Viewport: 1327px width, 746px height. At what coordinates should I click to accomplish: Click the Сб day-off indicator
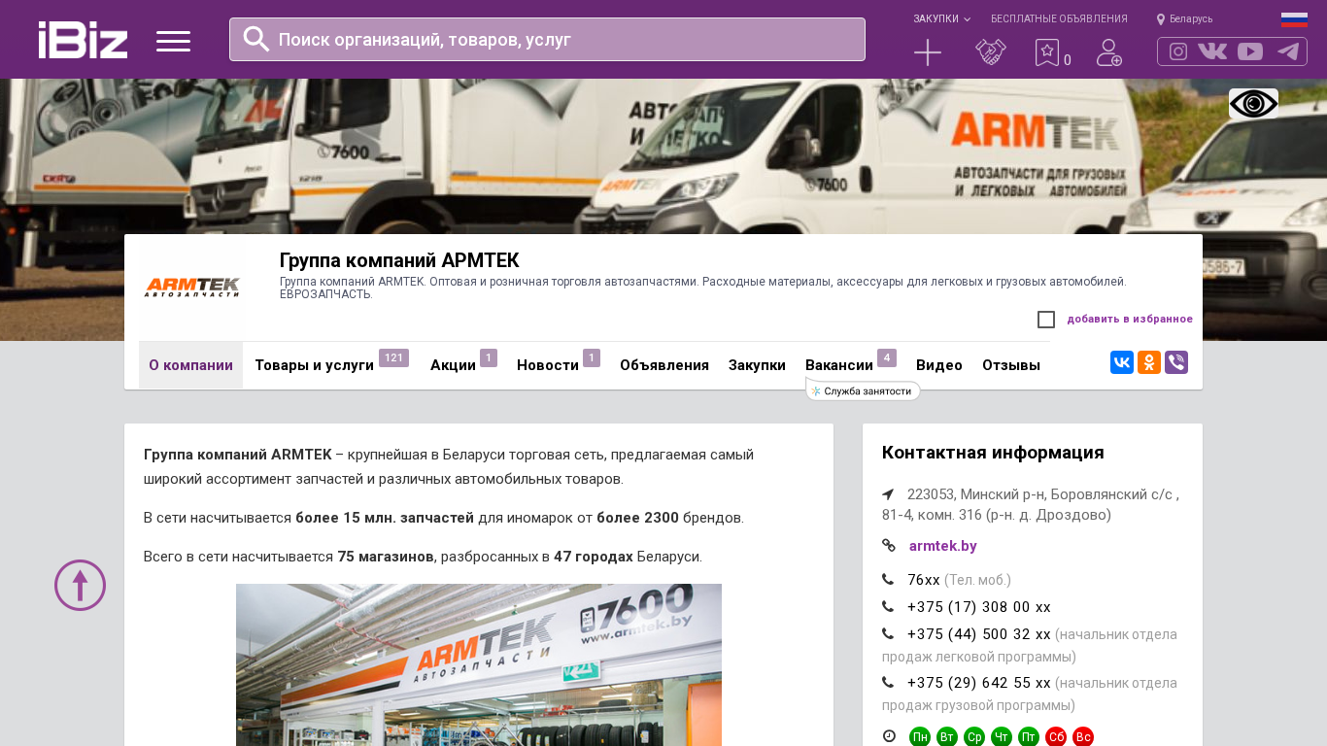(1056, 737)
